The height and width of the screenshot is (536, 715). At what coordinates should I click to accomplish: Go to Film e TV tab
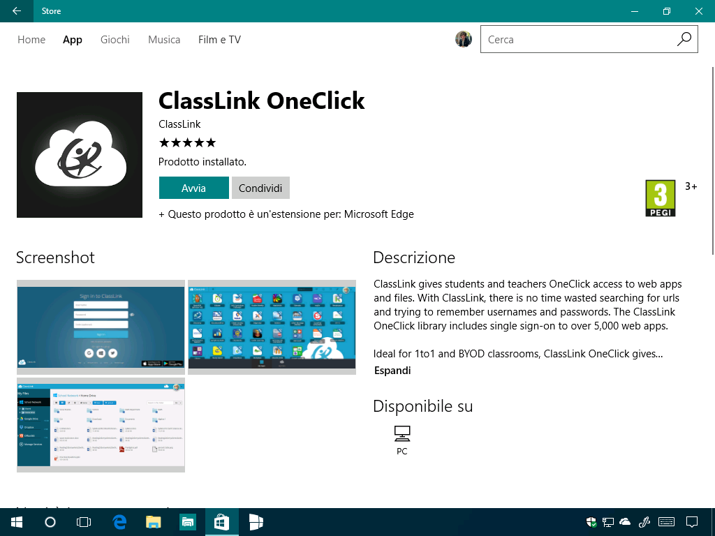219,40
